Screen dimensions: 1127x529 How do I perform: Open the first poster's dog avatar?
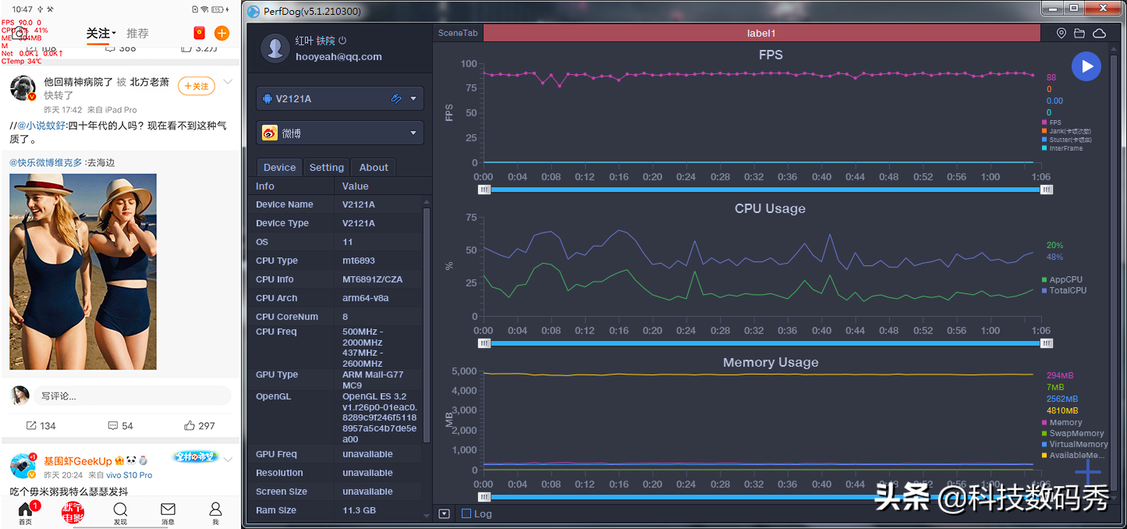(23, 88)
